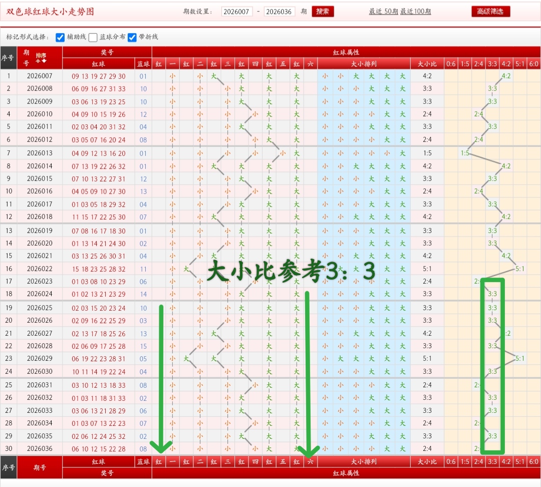
Task: Click the 4:2 trend point for period 2026007
Action: 506,76
